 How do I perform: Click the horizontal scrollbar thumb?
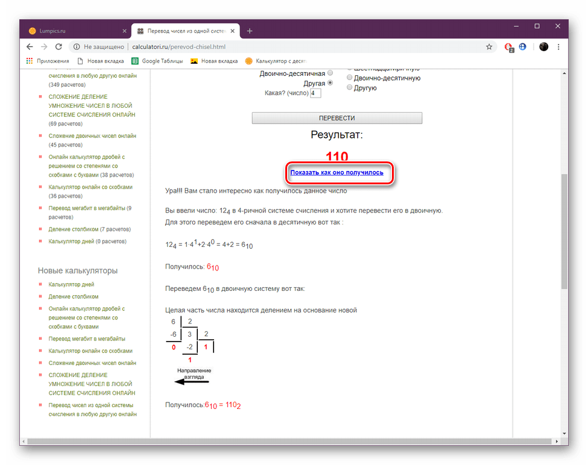tap(290, 442)
